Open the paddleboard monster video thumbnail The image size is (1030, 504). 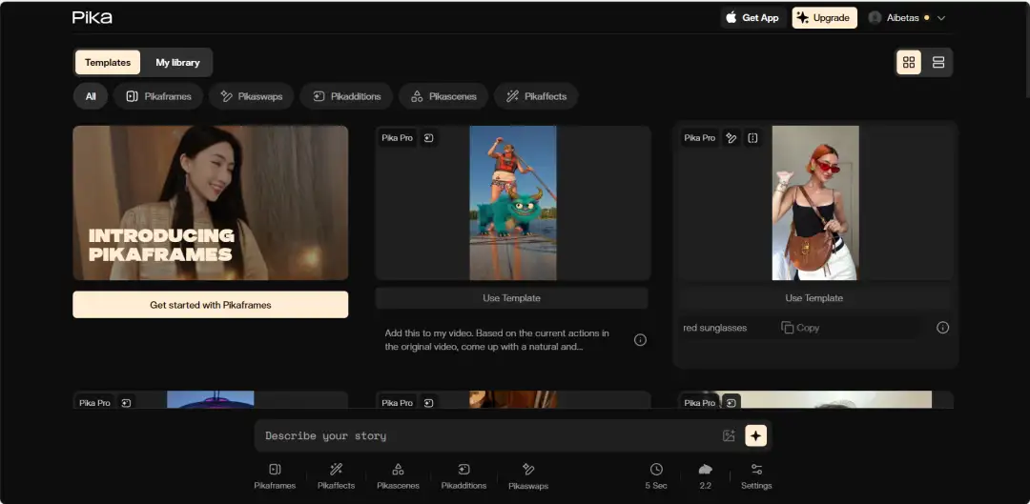tap(513, 203)
